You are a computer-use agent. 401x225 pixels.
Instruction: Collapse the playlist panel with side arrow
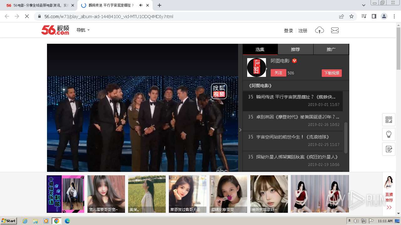point(240,130)
